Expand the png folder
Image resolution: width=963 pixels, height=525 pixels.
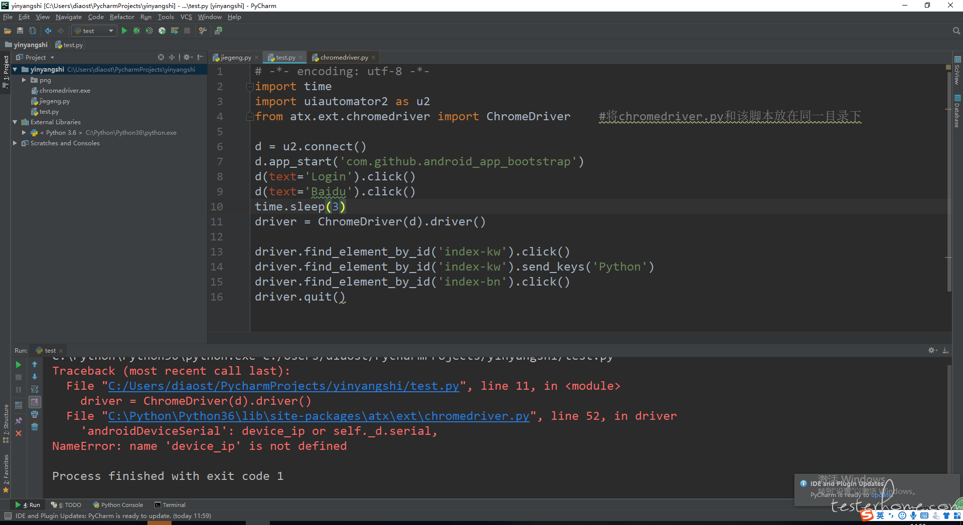[24, 80]
